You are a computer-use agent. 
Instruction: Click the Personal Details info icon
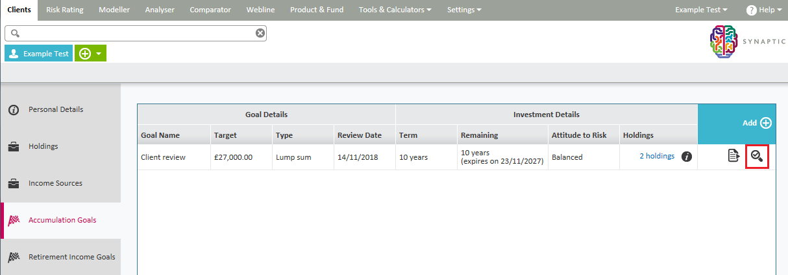[14, 110]
